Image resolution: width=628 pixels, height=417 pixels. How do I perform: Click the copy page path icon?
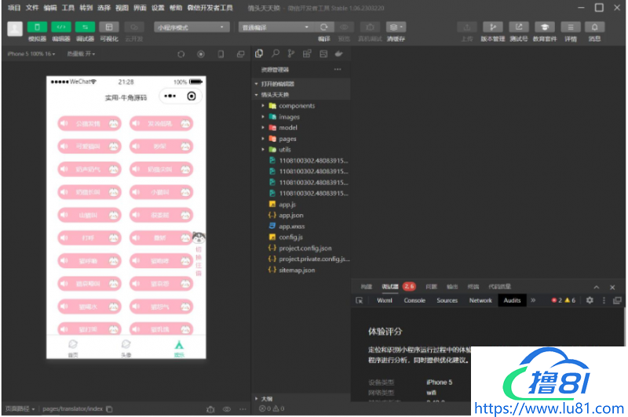[109, 409]
